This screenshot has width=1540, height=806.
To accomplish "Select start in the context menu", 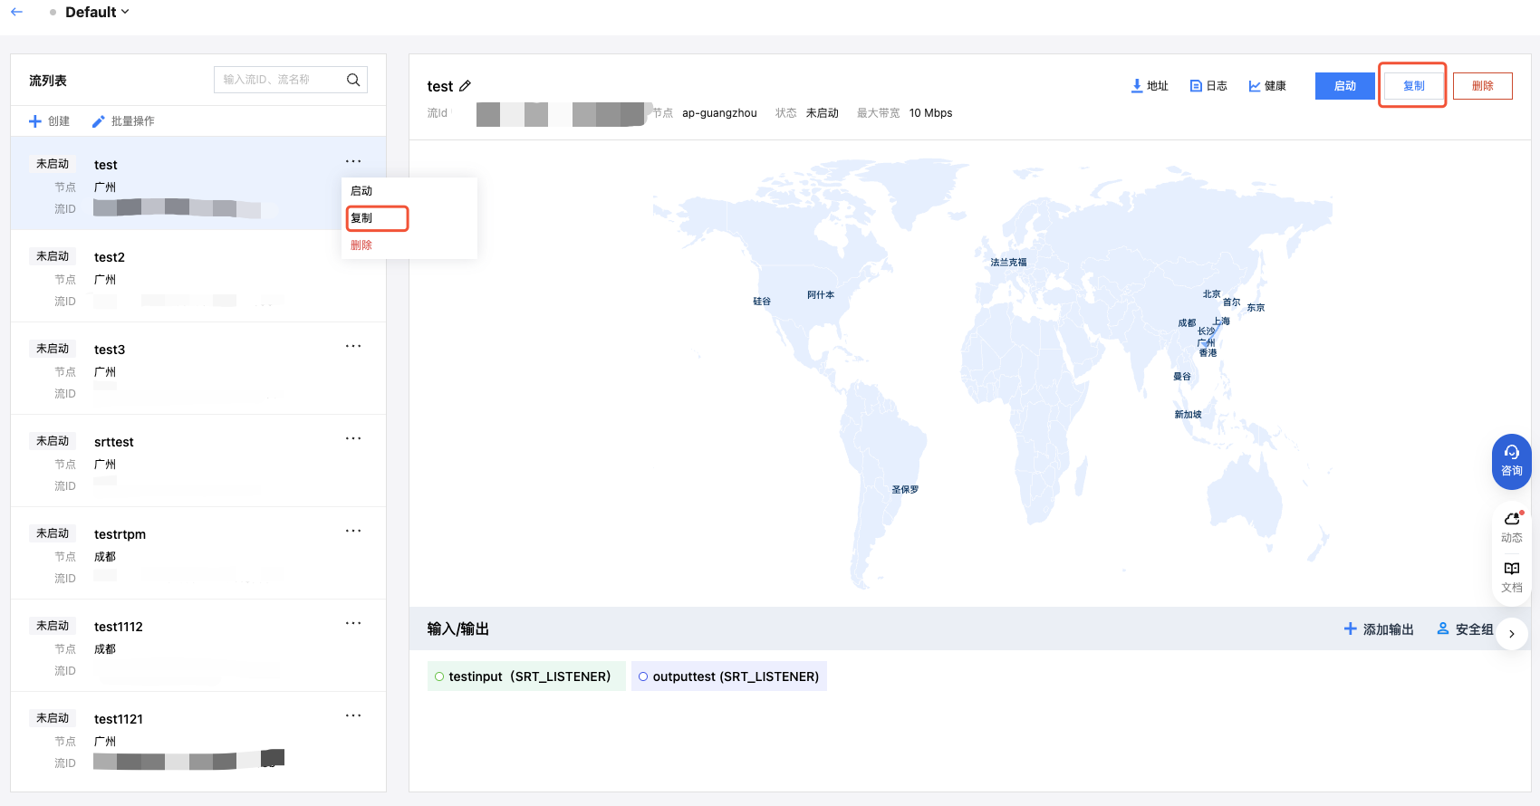I will (361, 191).
